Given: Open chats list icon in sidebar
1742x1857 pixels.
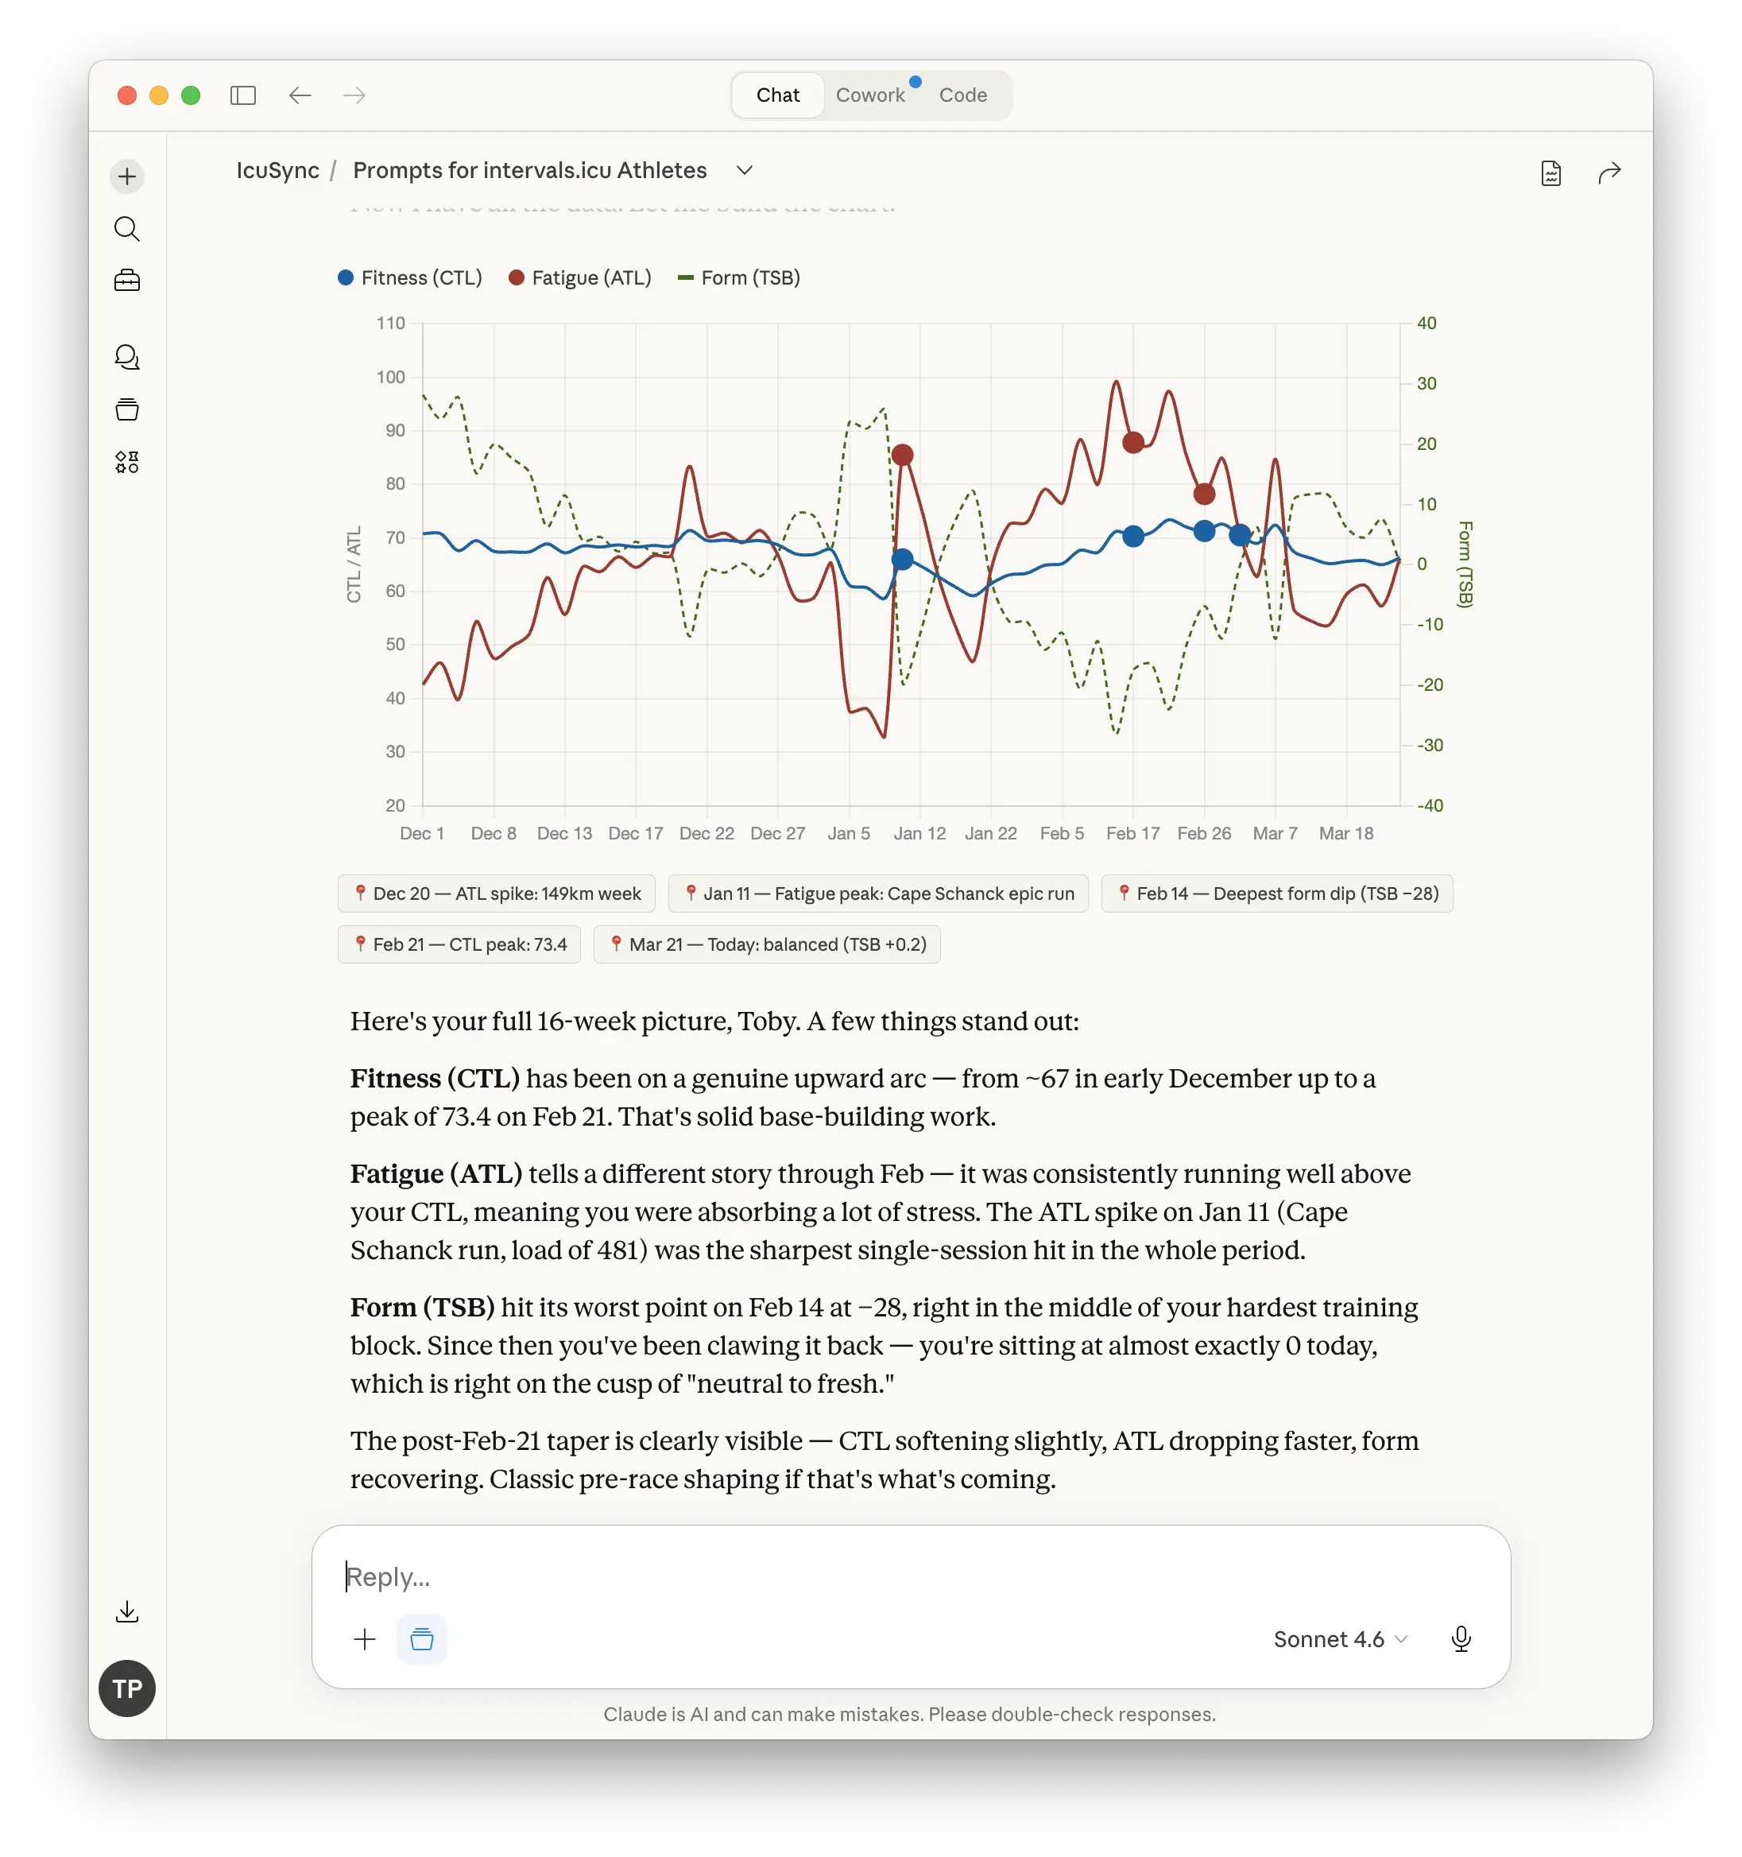Looking at the screenshot, I should pyautogui.click(x=127, y=357).
